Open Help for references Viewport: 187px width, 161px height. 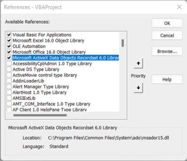tap(167, 79)
